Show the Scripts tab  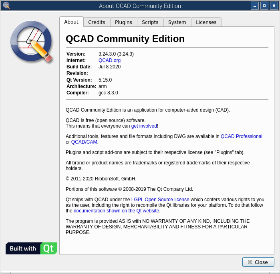click(150, 22)
